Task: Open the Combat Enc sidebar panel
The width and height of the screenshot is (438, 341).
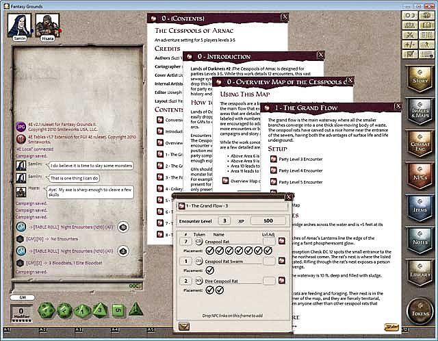Action: click(x=420, y=144)
